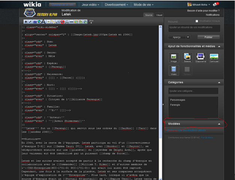Toggle the Modification mineure checkbox

(x=197, y=21)
